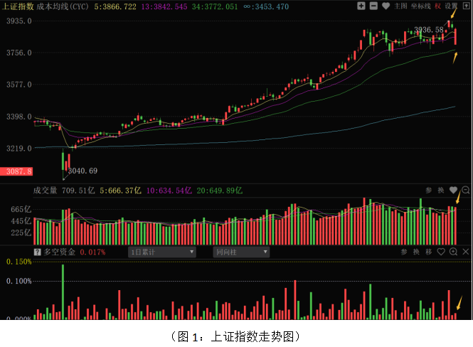
Task: Toggle the 坐标线 gridlines option
Action: point(420,6)
